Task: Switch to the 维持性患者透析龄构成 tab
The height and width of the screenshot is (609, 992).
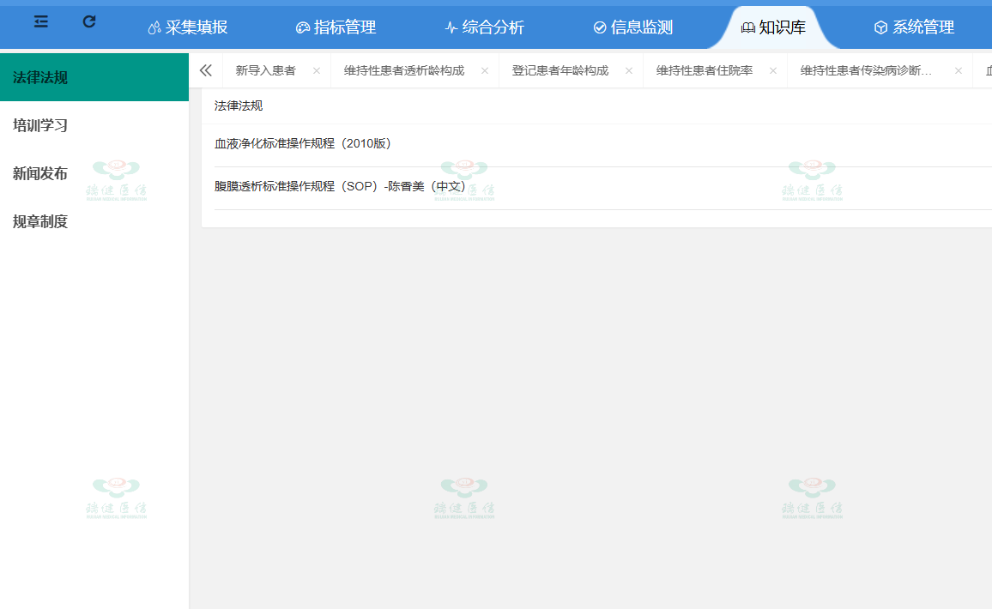Action: click(404, 71)
